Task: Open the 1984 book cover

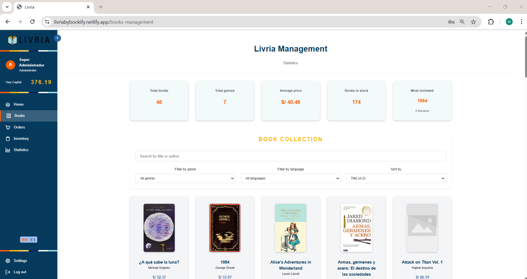Action: point(225,228)
